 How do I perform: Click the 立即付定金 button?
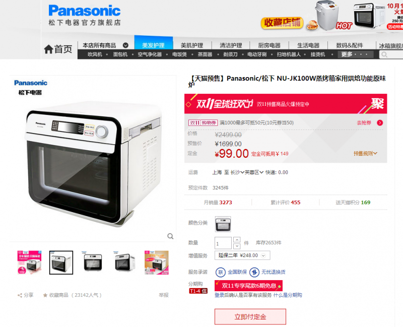250,317
